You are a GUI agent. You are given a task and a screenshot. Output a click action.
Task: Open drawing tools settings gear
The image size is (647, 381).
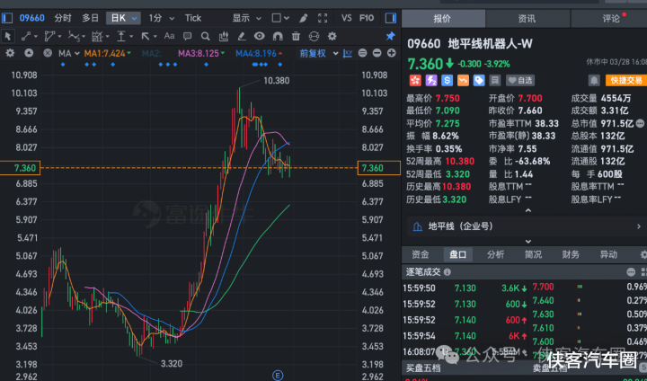point(332,36)
